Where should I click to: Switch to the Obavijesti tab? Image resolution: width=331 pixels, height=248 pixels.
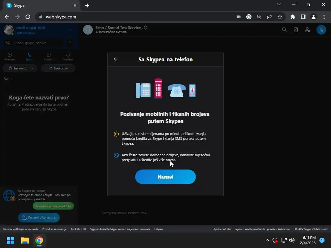coord(68,57)
